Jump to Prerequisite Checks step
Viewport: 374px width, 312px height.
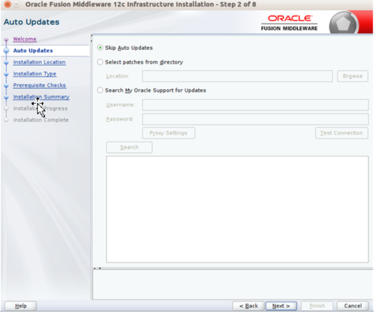[39, 85]
